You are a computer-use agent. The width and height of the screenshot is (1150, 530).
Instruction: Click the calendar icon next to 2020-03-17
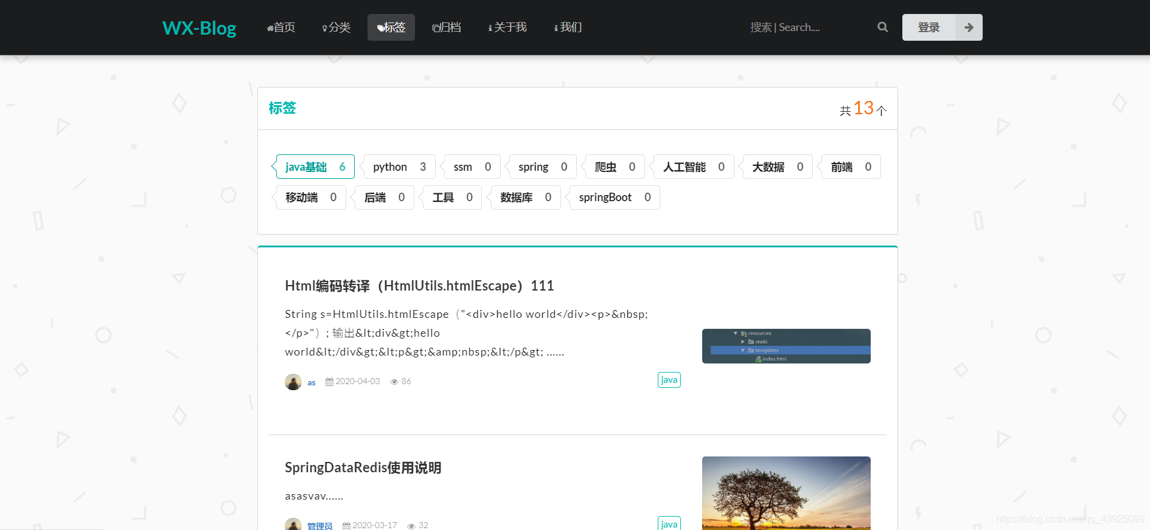[x=346, y=526]
